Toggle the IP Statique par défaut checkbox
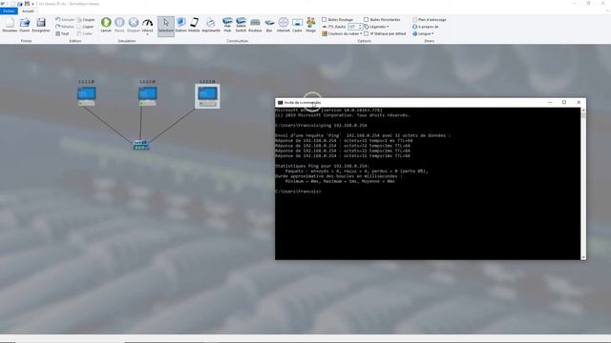611x343 pixels. pos(367,34)
